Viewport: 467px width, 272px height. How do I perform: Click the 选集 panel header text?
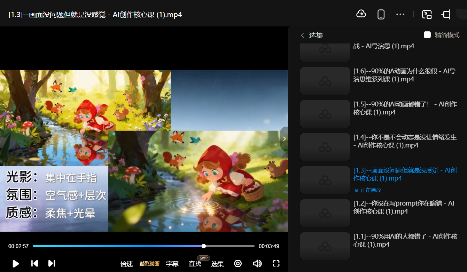point(316,35)
